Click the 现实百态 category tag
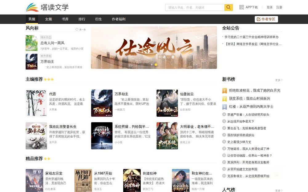This screenshot has width=308, height=192. 46,37
